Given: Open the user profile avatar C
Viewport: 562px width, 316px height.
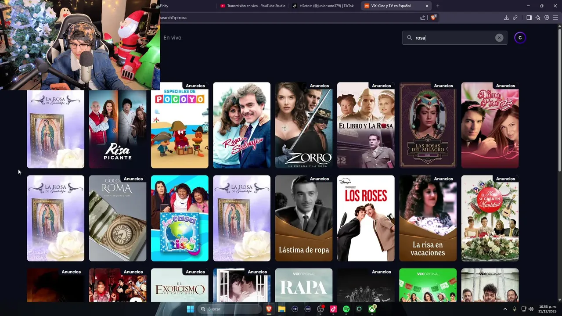Looking at the screenshot, I should [520, 38].
